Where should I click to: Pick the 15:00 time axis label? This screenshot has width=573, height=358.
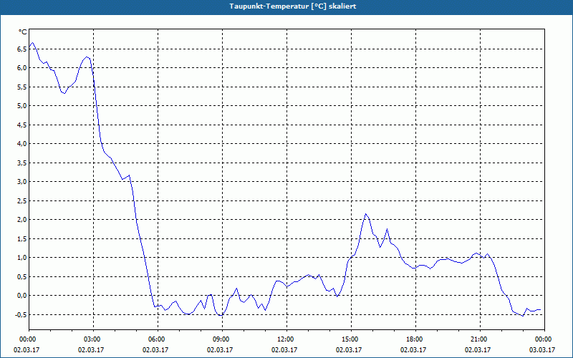351,339
